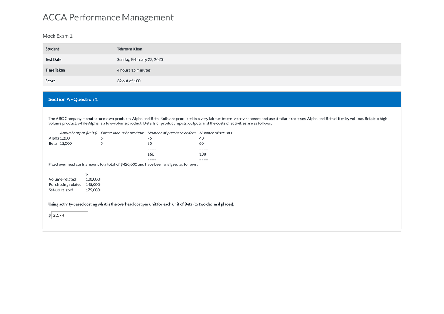The image size is (444, 314).
Task: Select the set-up amount '175,000'
Action: (92, 190)
